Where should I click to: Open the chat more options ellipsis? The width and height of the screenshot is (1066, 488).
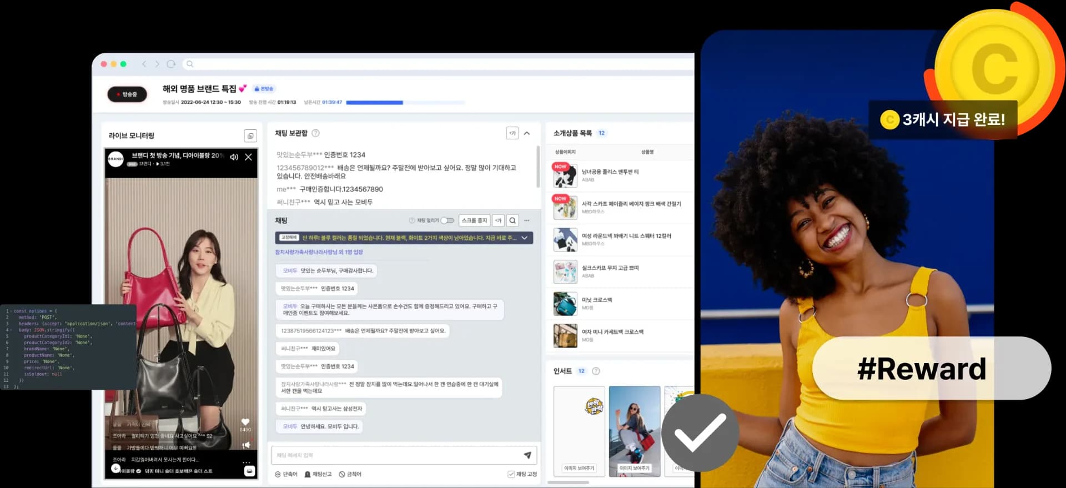pyautogui.click(x=527, y=220)
